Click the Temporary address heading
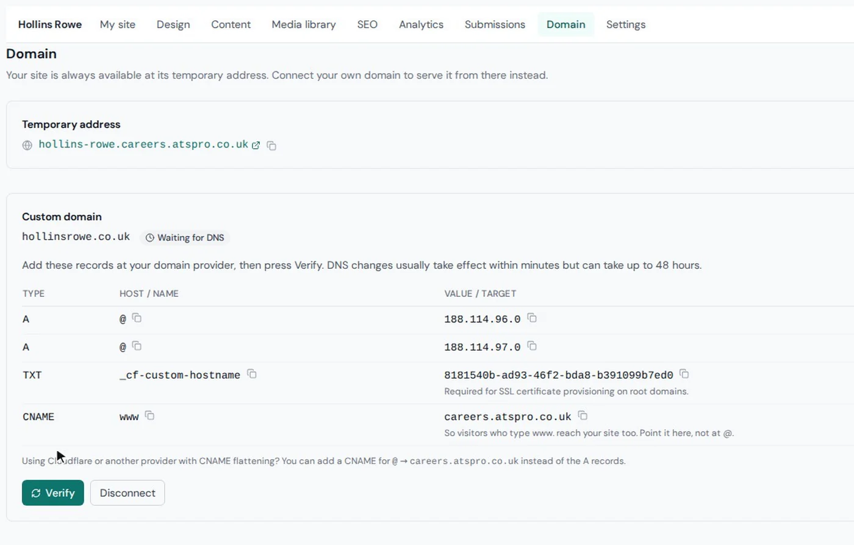854x545 pixels. 71,124
